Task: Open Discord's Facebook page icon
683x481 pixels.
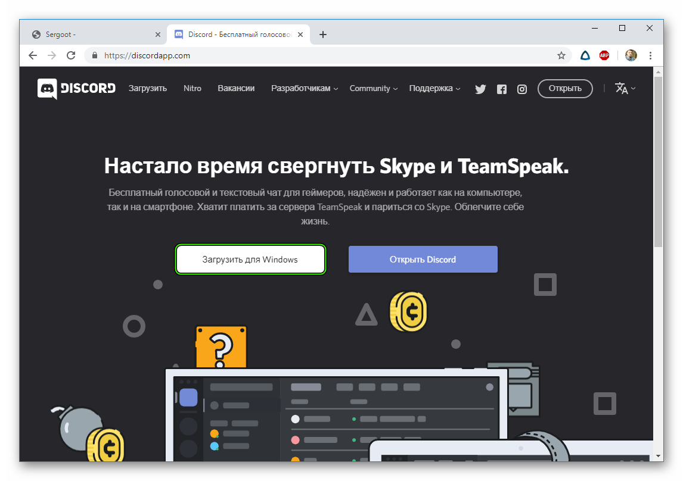Action: click(x=502, y=89)
